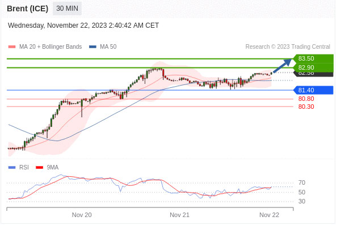The image size is (337, 225).
Task: Click the Brent (ICE) title
Action: pos(27,9)
